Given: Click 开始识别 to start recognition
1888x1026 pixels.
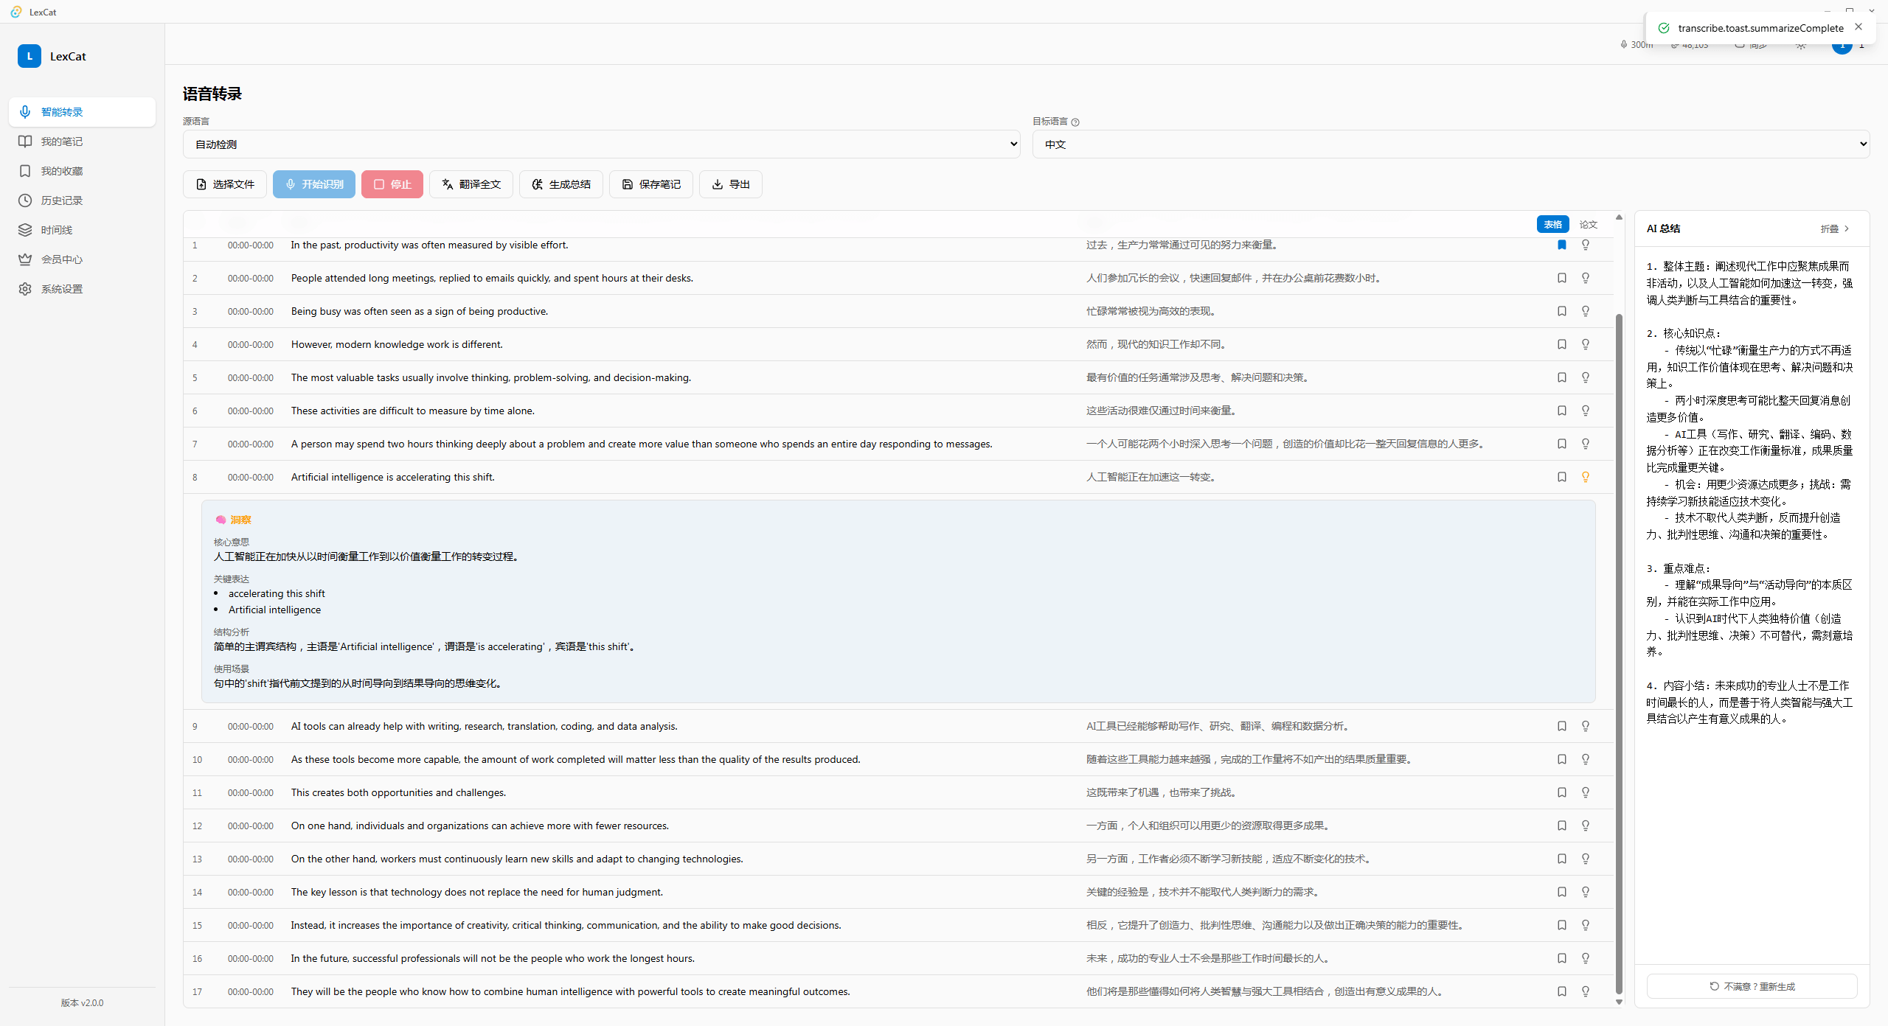Looking at the screenshot, I should tap(314, 184).
